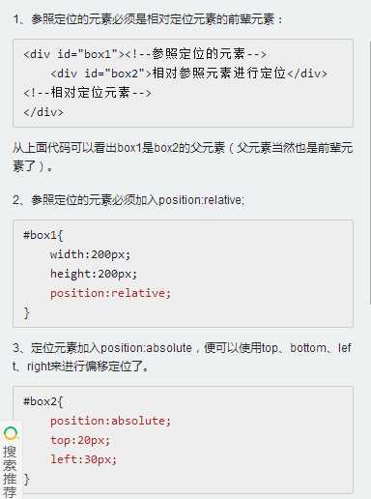Click heading 1 about 前辈元素
Viewport: 371px width, 499px height.
tap(148, 19)
